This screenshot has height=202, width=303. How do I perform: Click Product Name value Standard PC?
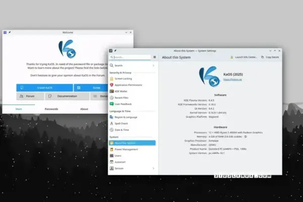tap(227, 149)
